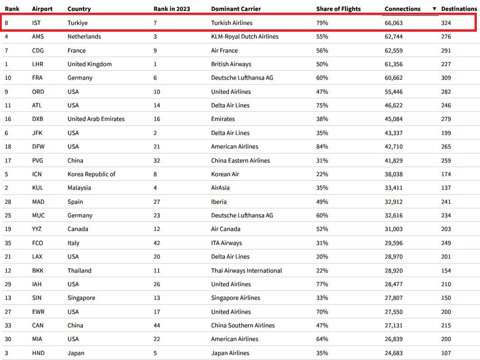Select the Country column header
This screenshot has height=360, width=480.
[79, 9]
